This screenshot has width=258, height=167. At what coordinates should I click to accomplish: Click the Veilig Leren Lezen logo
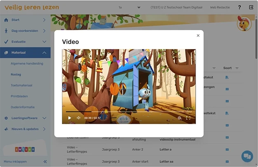click(32, 7)
